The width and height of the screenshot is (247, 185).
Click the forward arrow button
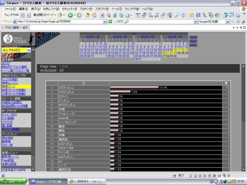coord(79,15)
